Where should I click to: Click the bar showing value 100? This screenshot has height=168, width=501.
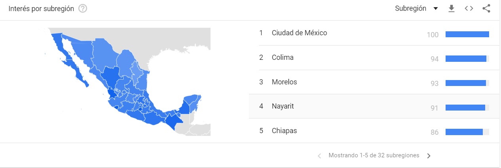(x=467, y=34)
